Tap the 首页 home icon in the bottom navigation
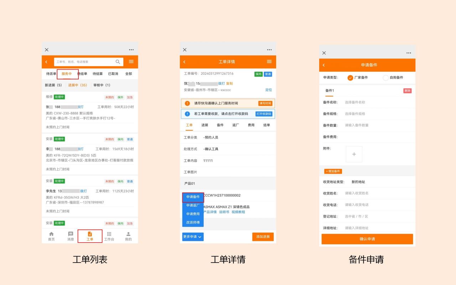Image resolution: width=456 pixels, height=285 pixels. (x=51, y=234)
